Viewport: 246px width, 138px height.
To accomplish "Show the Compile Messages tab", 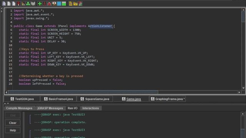I will [19, 108].
